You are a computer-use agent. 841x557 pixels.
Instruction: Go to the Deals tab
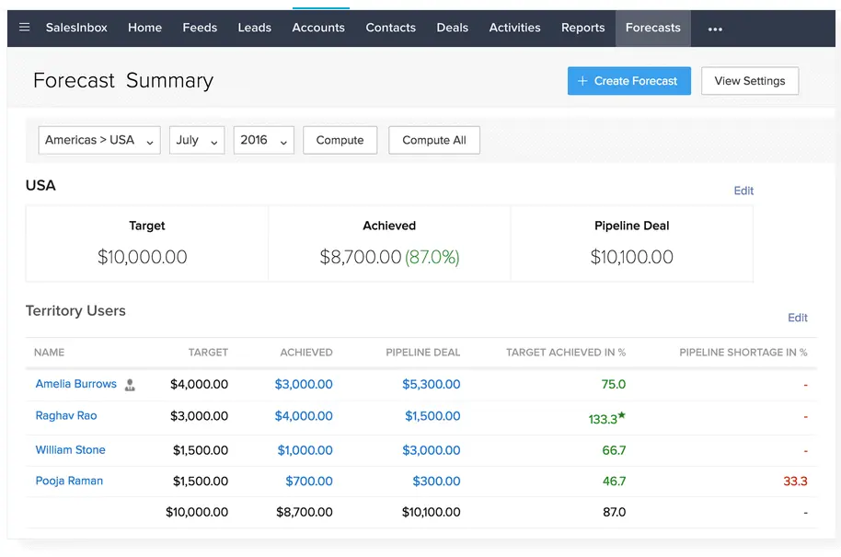(452, 28)
